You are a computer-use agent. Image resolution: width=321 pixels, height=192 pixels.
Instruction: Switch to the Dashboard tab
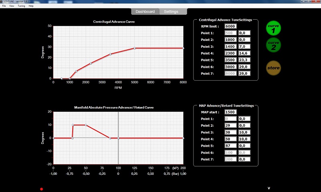[x=145, y=12]
